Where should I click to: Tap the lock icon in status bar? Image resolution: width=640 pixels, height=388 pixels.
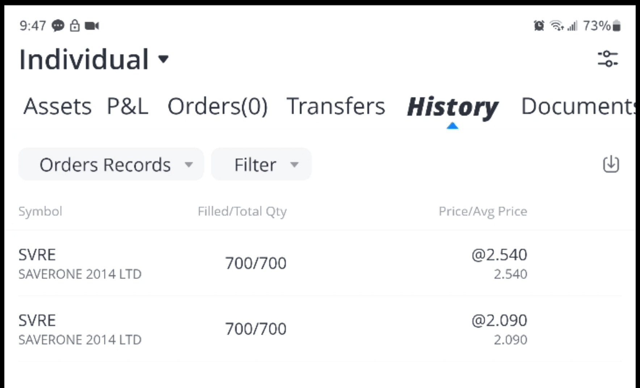coord(75,26)
